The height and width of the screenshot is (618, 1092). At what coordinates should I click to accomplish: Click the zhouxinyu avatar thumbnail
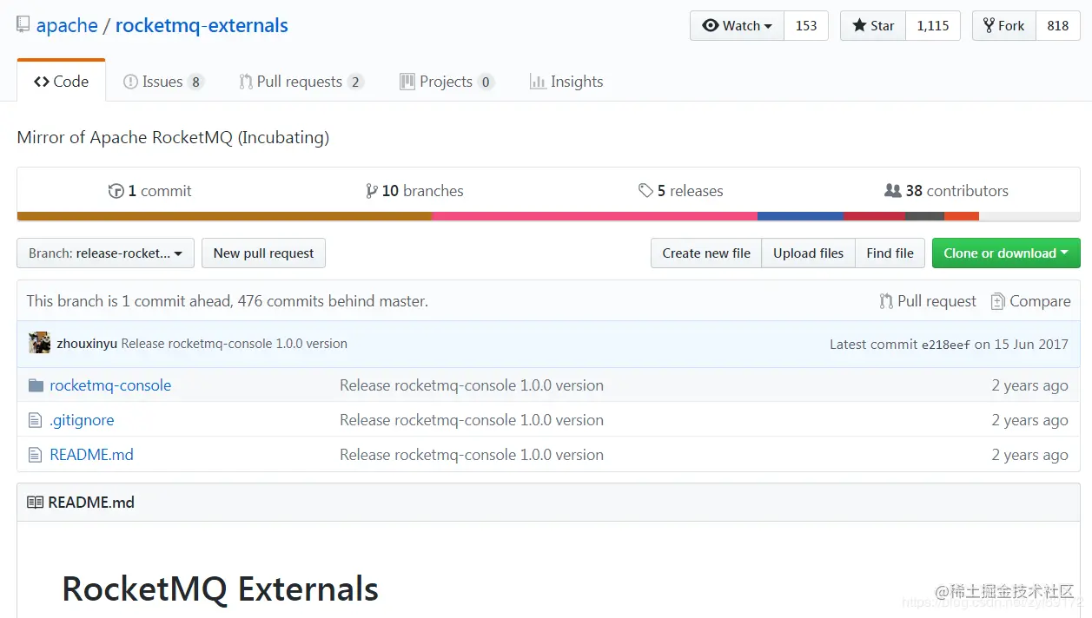[39, 343]
